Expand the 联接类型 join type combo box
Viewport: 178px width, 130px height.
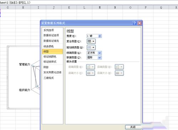tap(100, 58)
